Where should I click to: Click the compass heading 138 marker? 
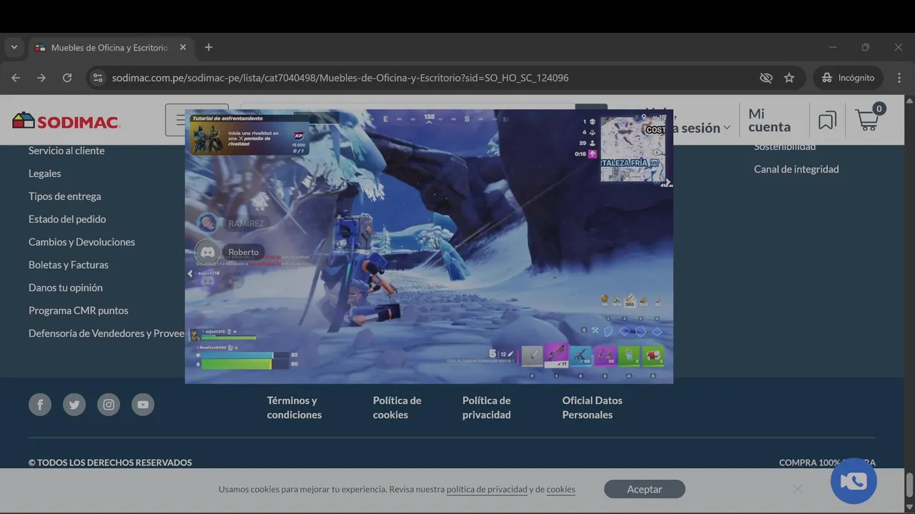429,117
